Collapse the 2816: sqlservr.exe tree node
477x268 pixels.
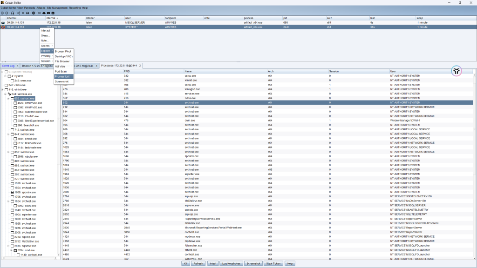8,246
